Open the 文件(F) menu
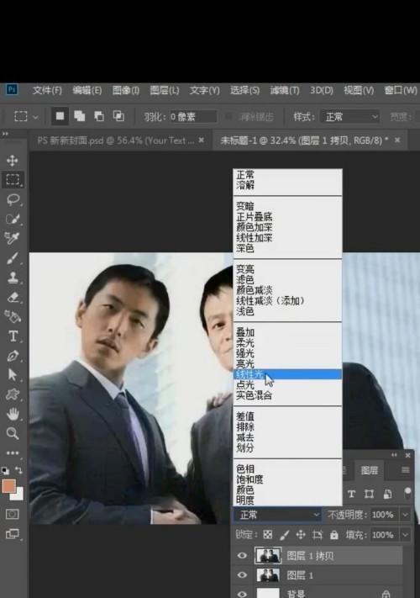 pyautogui.click(x=47, y=90)
